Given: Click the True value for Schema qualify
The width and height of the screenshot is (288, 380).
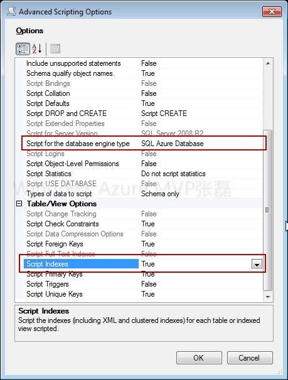Looking at the screenshot, I should coord(201,73).
